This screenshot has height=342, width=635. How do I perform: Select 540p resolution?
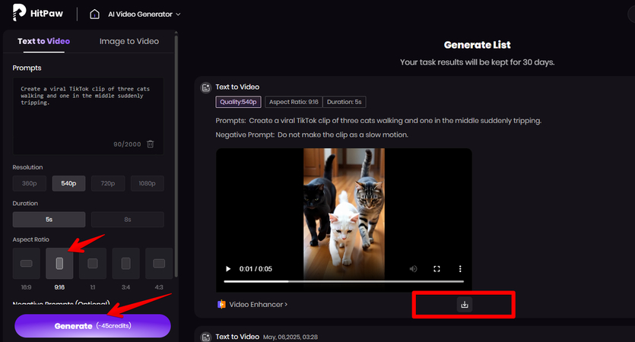69,183
